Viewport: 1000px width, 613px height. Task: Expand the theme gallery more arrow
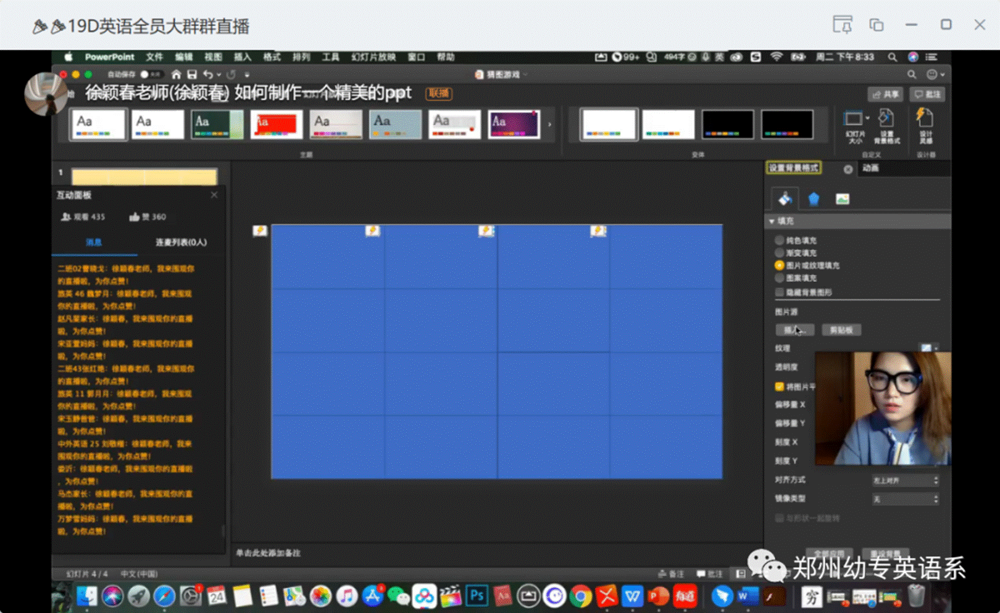[x=549, y=125]
